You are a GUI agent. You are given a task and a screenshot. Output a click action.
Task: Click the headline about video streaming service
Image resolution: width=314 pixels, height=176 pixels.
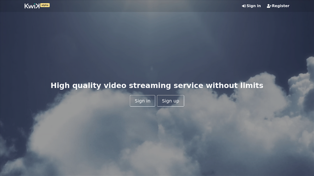click(157, 85)
